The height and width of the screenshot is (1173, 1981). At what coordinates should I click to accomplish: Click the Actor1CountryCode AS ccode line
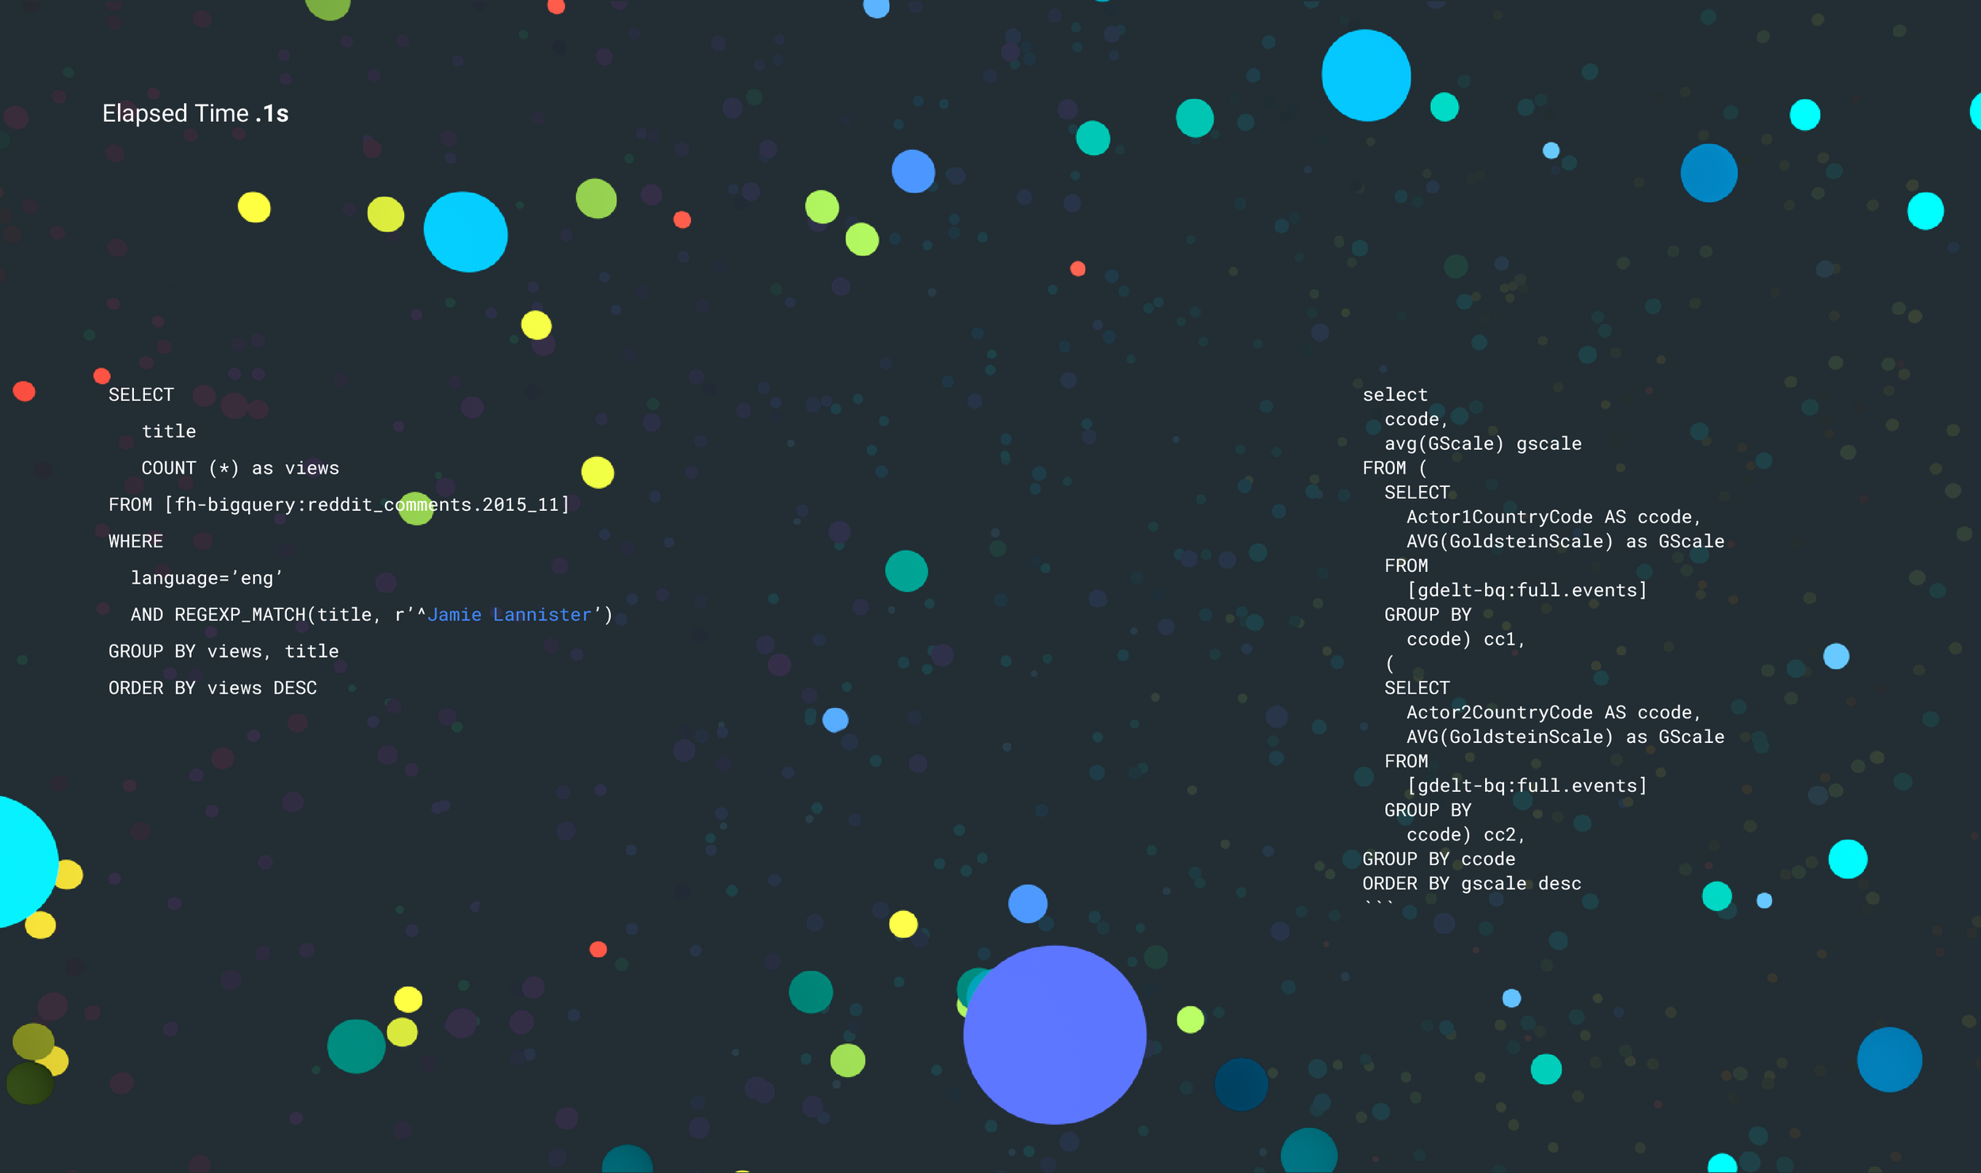[1552, 517]
